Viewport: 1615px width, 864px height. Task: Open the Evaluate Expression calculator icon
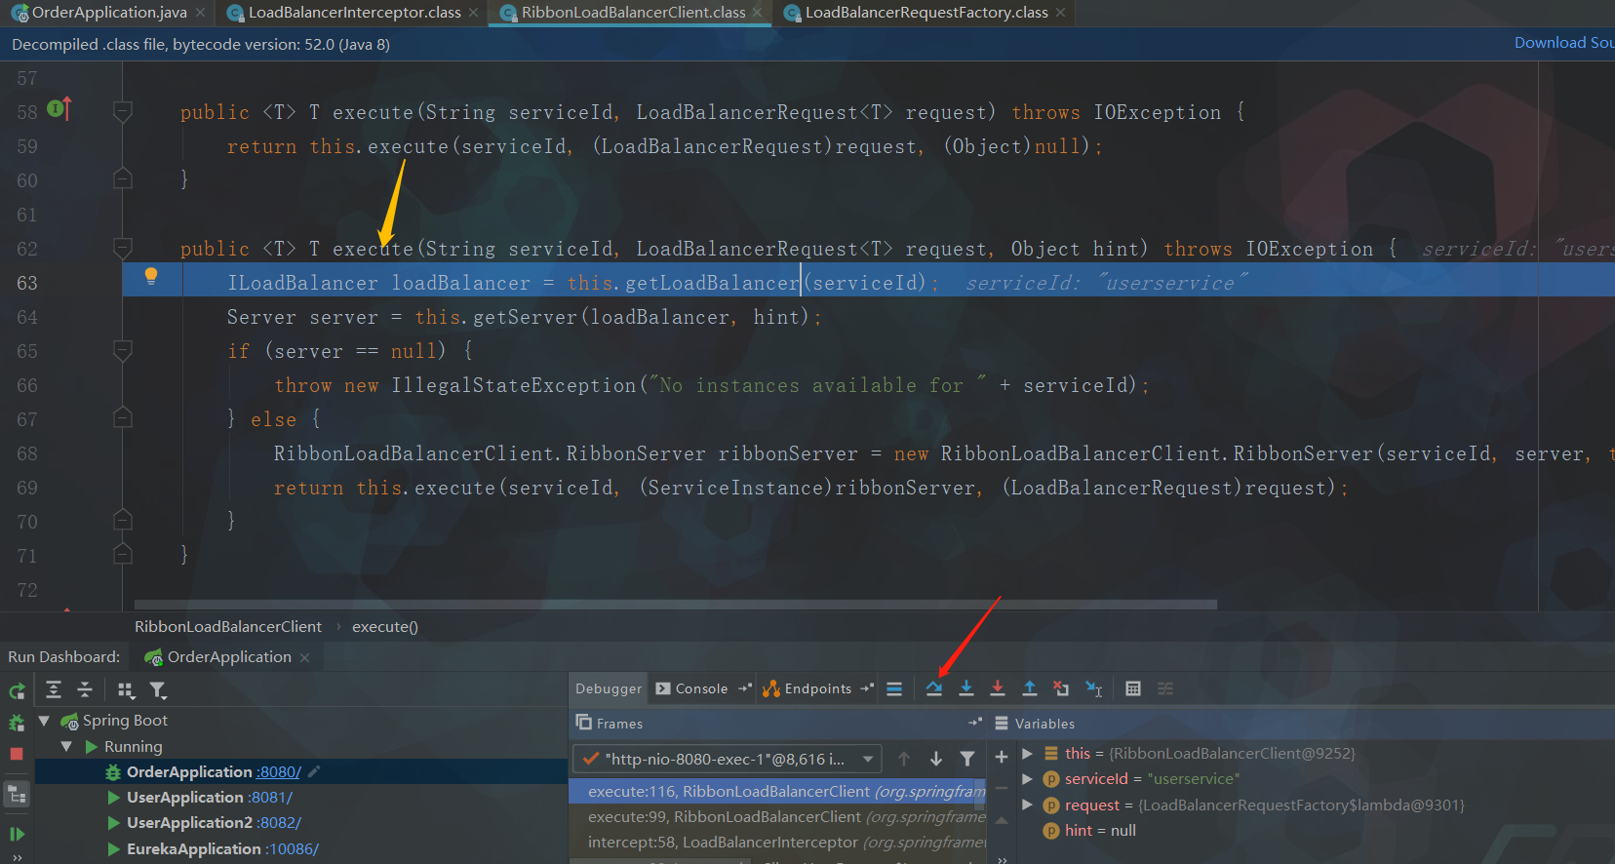pyautogui.click(x=1133, y=688)
